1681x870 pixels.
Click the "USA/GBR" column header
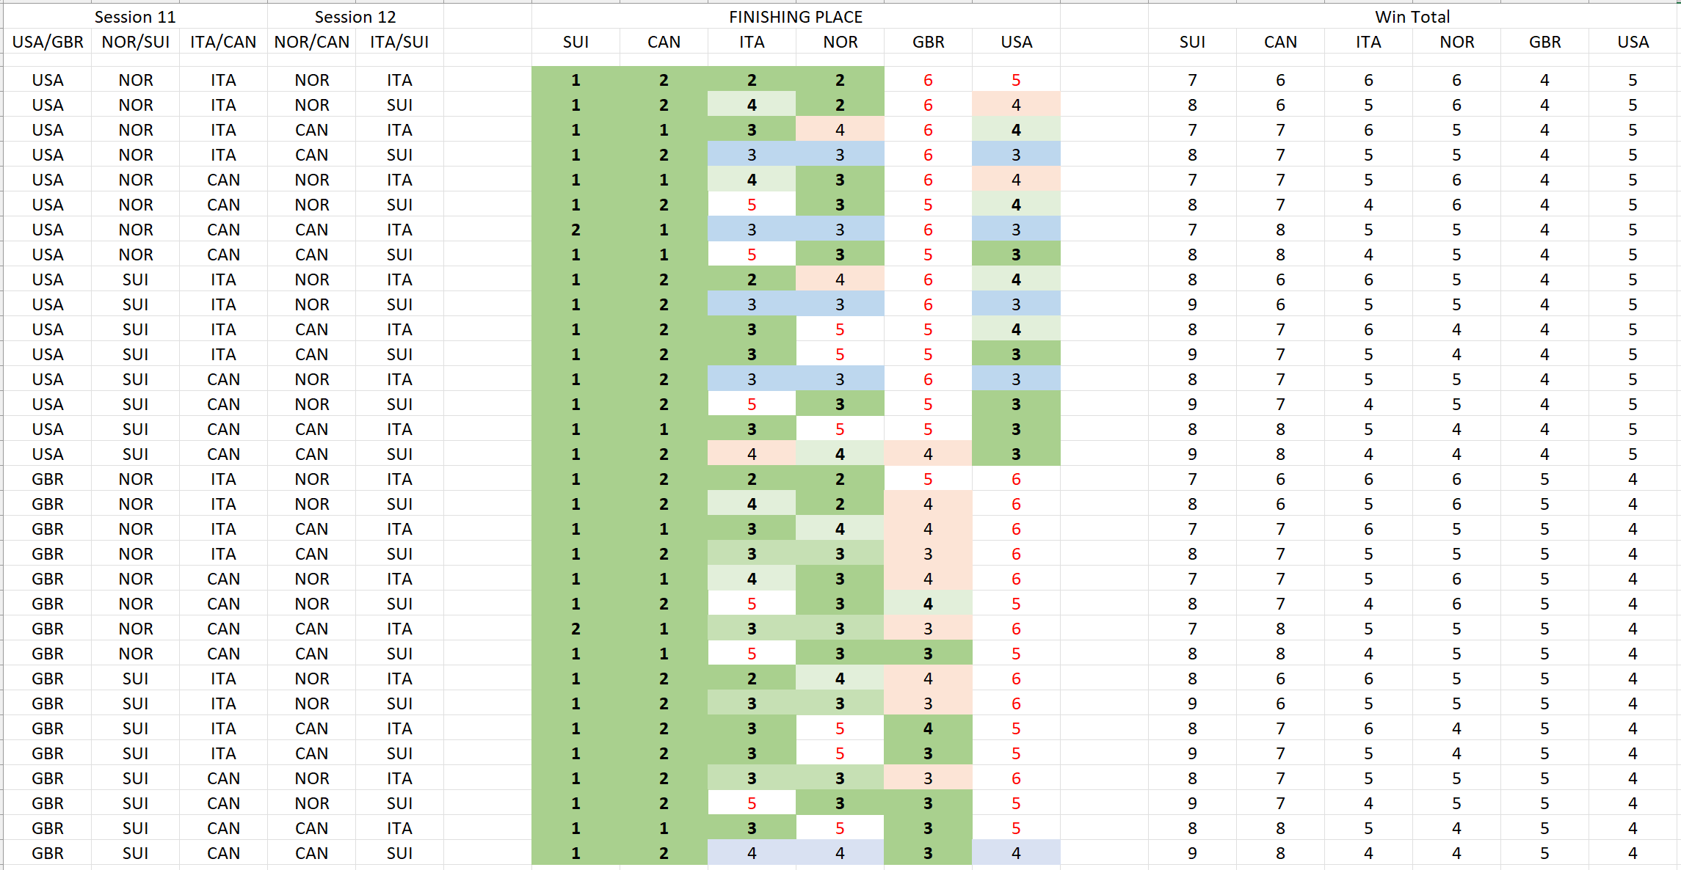pos(48,42)
